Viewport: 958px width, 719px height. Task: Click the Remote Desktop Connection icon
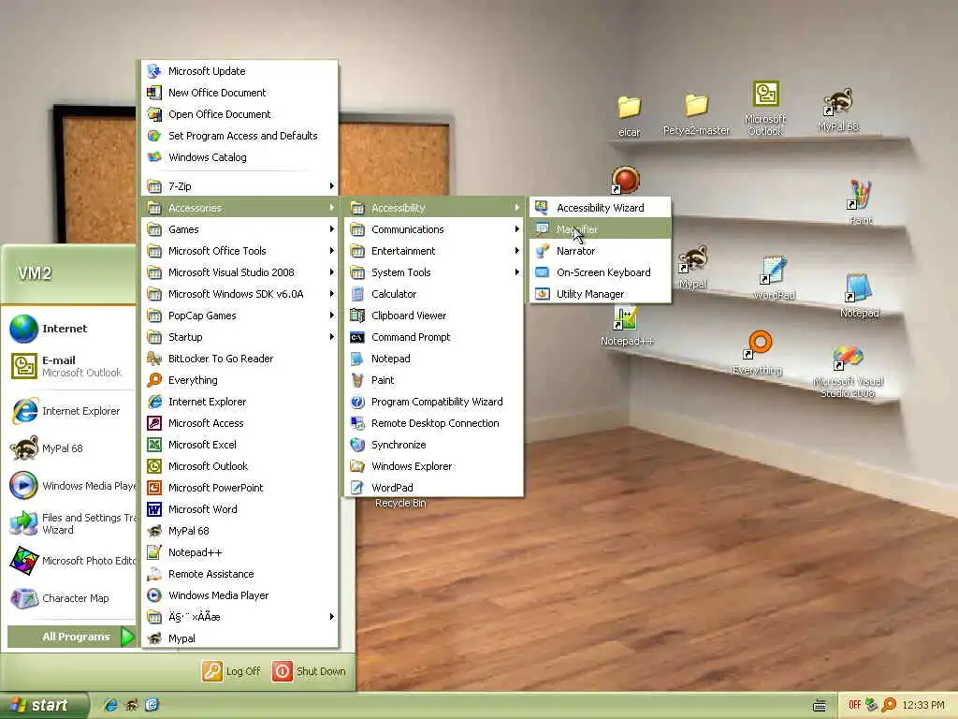(x=357, y=423)
